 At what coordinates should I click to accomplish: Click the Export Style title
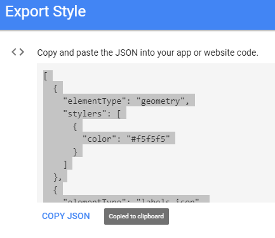coord(46,11)
